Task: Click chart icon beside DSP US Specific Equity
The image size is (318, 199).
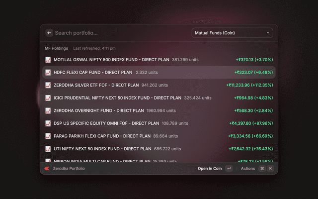Action: 48,123
